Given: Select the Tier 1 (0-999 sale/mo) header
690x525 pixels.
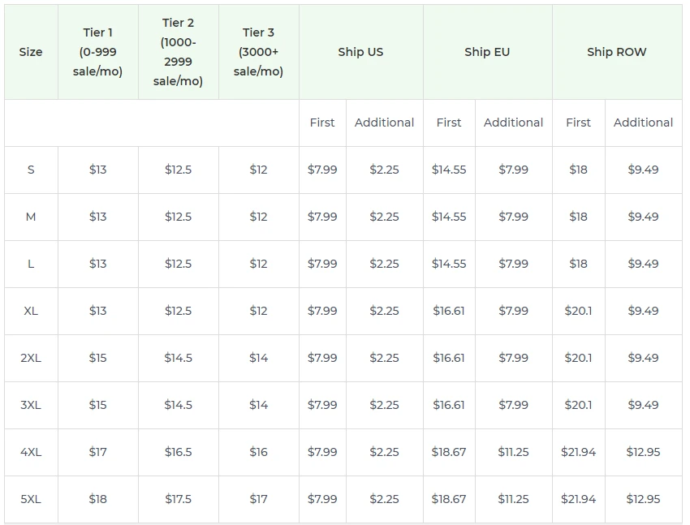Looking at the screenshot, I should pyautogui.click(x=97, y=51).
